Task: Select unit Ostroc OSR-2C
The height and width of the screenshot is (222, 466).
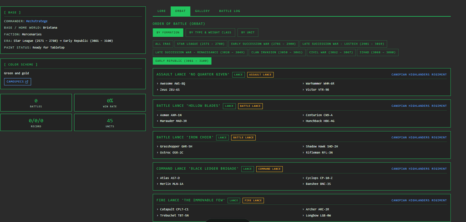Action: click(171, 153)
